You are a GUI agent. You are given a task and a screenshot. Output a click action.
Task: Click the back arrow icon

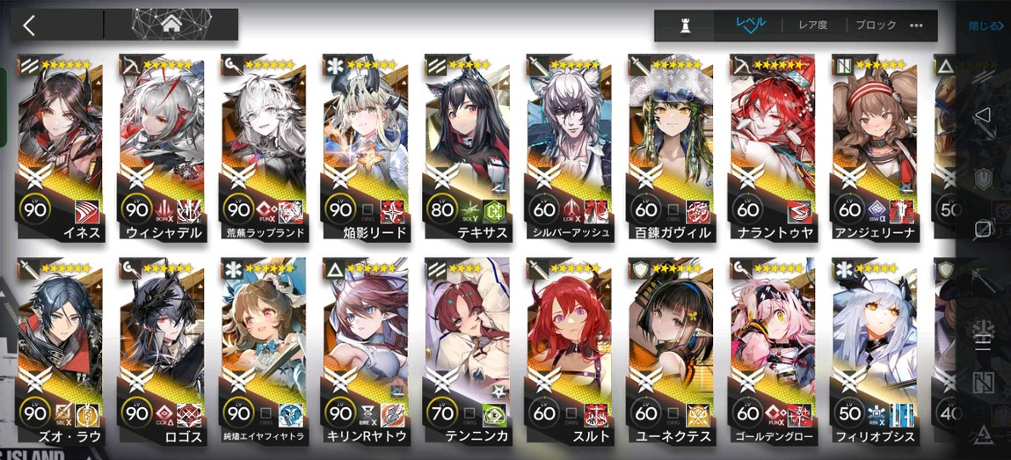[x=28, y=26]
